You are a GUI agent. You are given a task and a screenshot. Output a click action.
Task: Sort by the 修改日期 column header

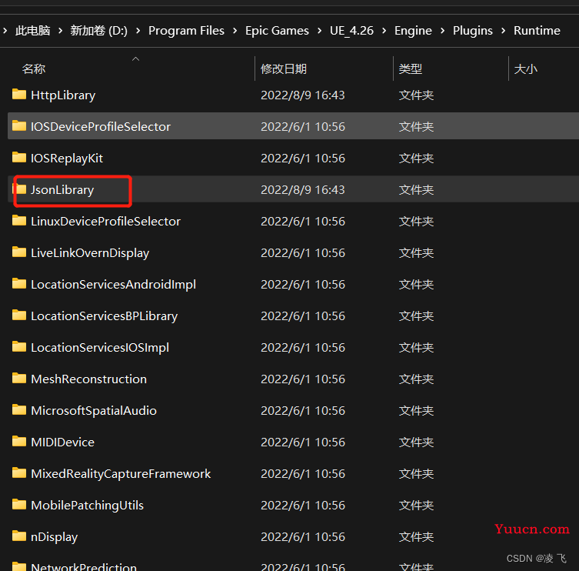[x=284, y=68]
